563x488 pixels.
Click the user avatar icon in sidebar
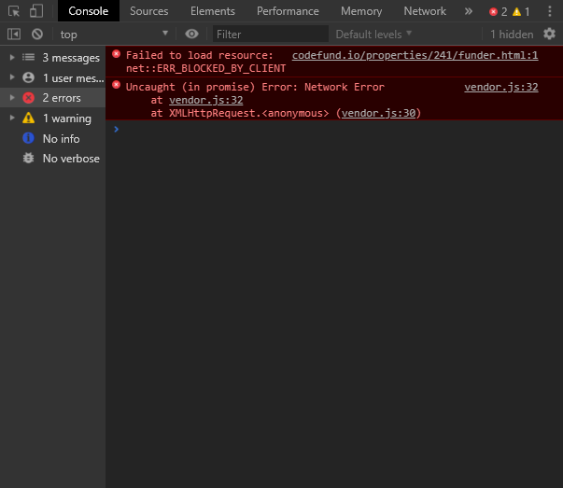28,77
